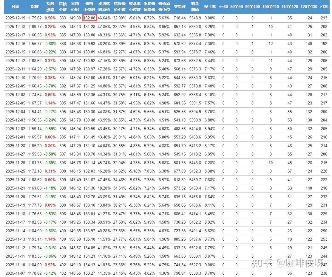
Task: Select the 收益率中位数 column header
Action: pos(135,7)
